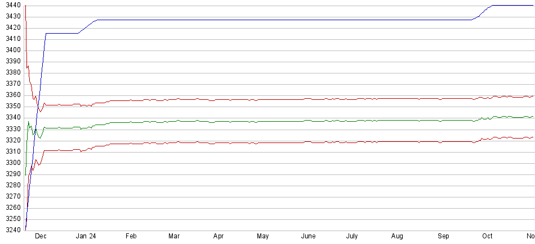Select the 3400 value label
This screenshot has width=535, height=244.
pyautogui.click(x=11, y=50)
